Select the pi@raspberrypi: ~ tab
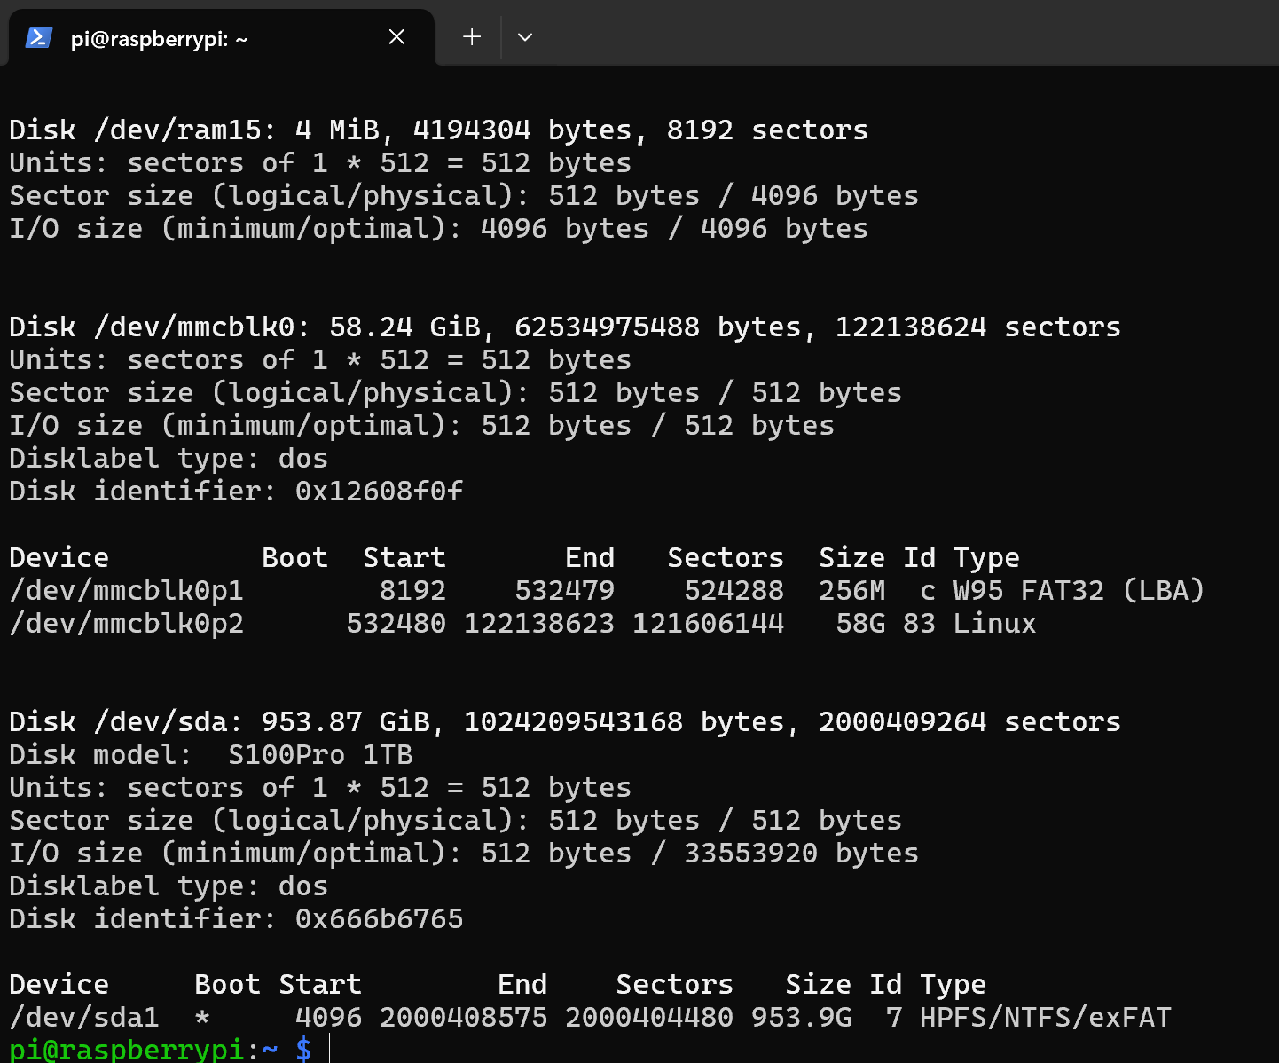Viewport: 1279px width, 1063px height. (x=160, y=39)
